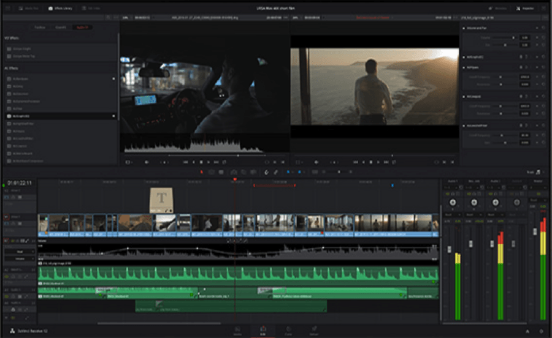This screenshot has height=338, width=552.
Task: Toggle Linked Selection link icon
Action: pos(276,172)
